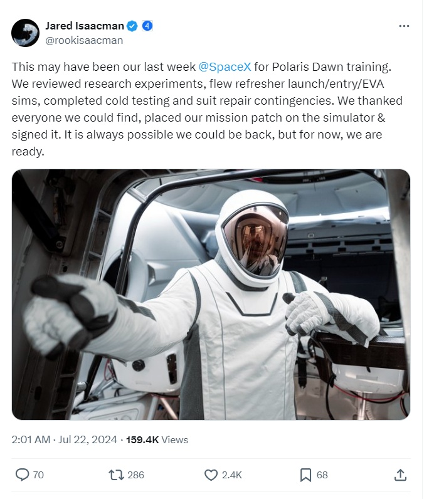Open Jared Isaacman's profile avatar
The width and height of the screenshot is (439, 499).
(26, 33)
